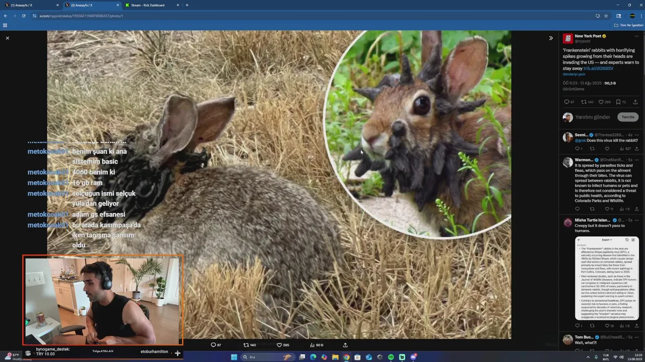Click repost icon with 140 below photo
This screenshot has width=645, height=362.
(249, 345)
